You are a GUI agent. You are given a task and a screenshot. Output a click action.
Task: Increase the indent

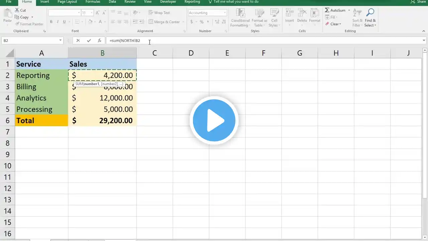coord(142,22)
